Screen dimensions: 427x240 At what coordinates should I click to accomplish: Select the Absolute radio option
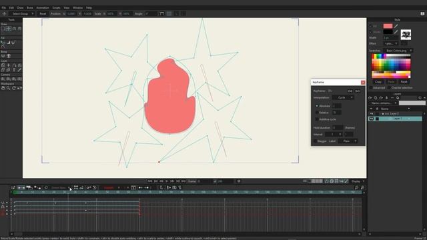click(317, 106)
